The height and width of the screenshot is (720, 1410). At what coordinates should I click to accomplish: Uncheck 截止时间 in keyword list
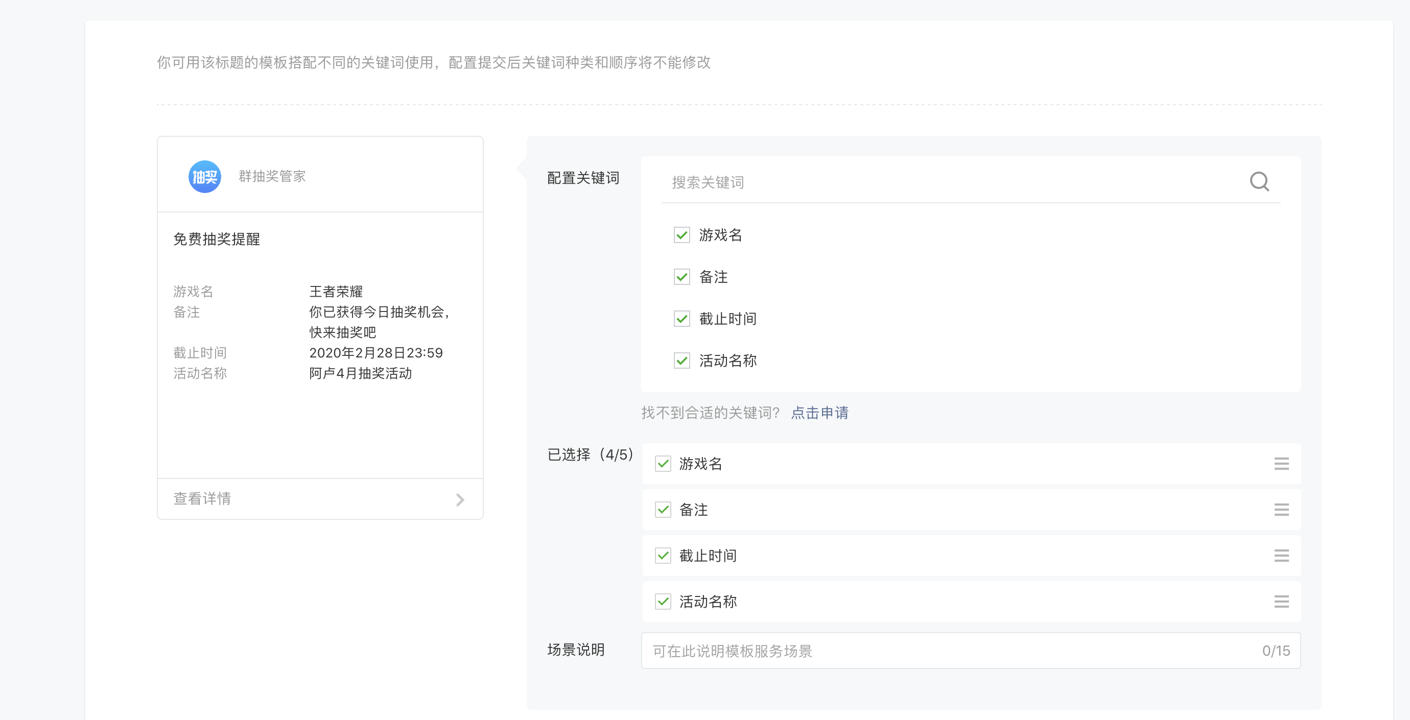click(682, 319)
